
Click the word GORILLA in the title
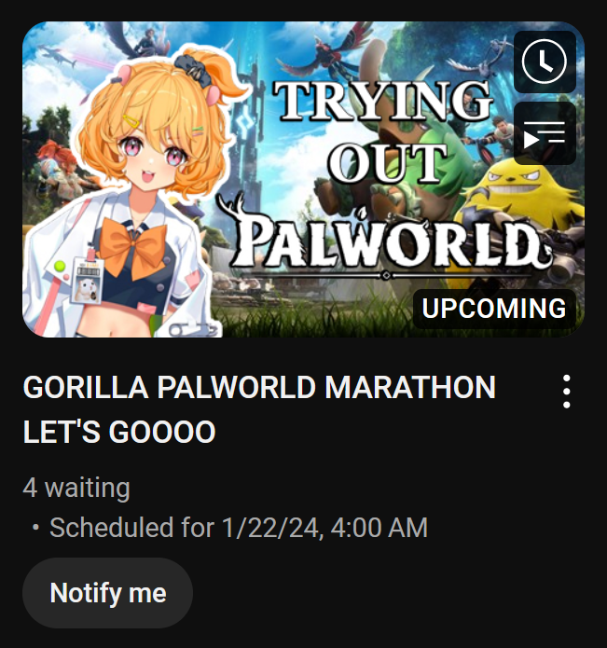(x=86, y=387)
